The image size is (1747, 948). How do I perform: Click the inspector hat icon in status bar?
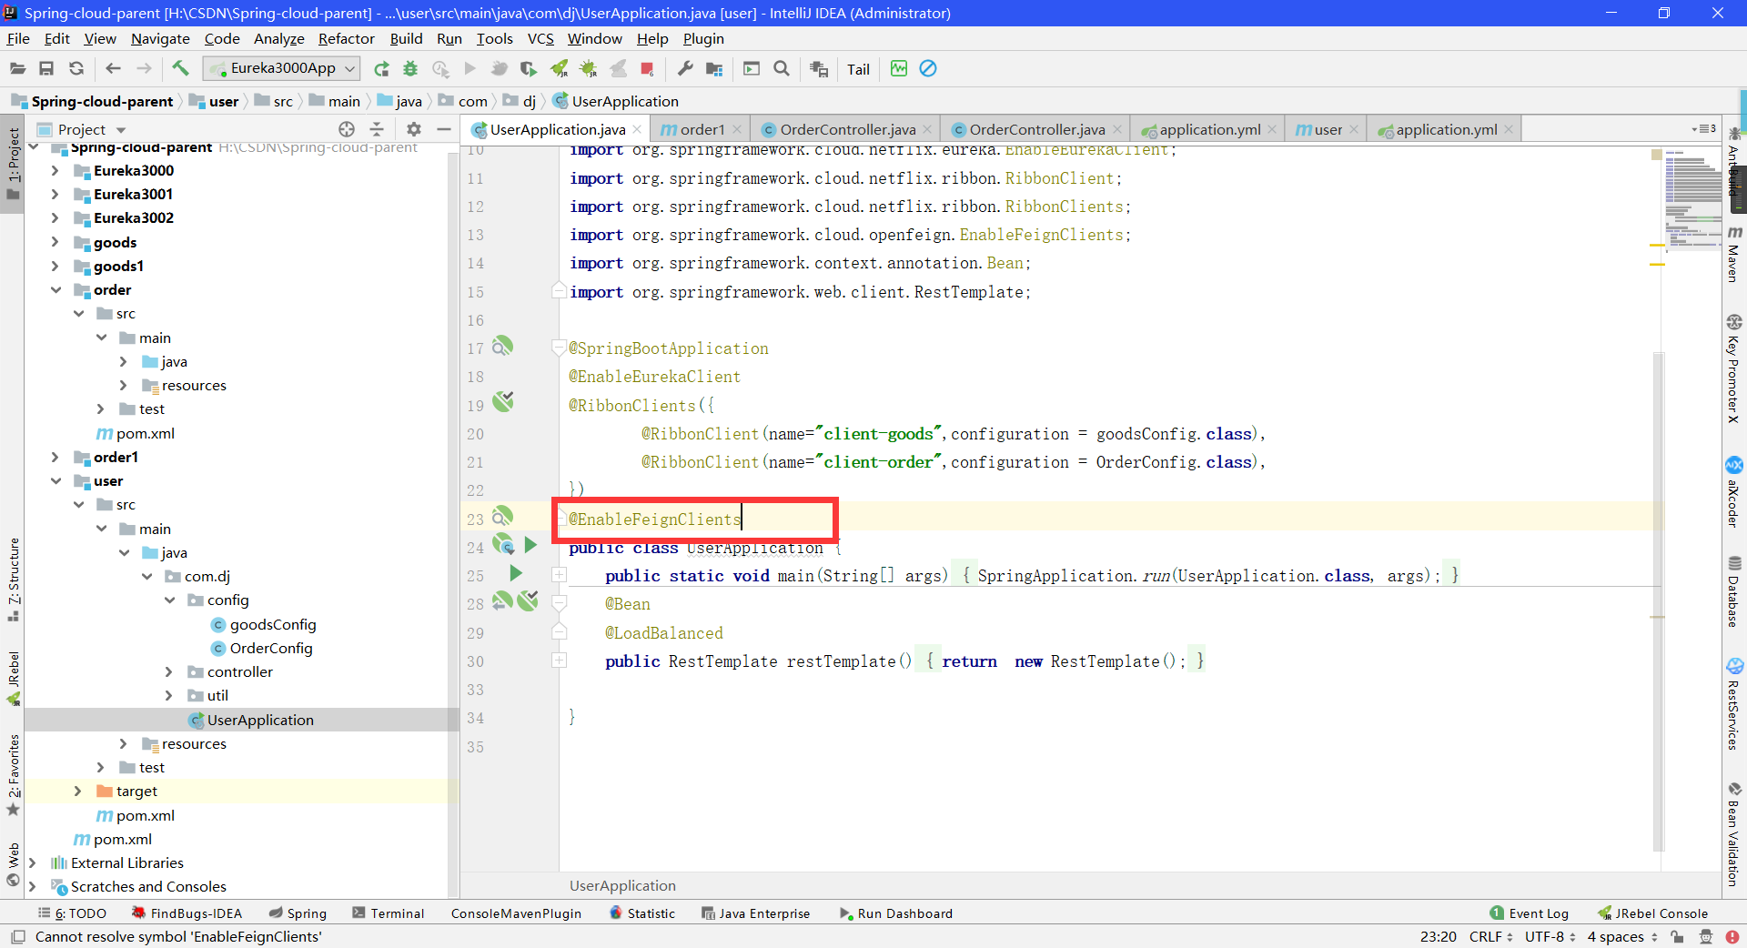pyautogui.click(x=1705, y=936)
